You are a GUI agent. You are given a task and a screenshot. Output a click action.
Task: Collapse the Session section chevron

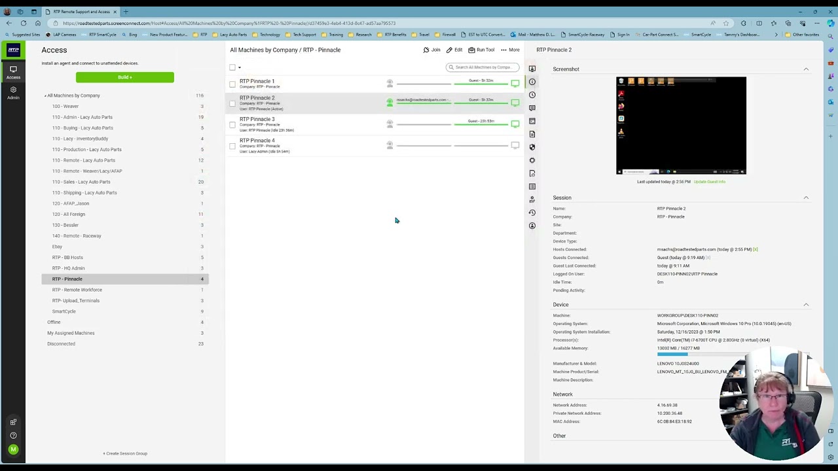[806, 198]
